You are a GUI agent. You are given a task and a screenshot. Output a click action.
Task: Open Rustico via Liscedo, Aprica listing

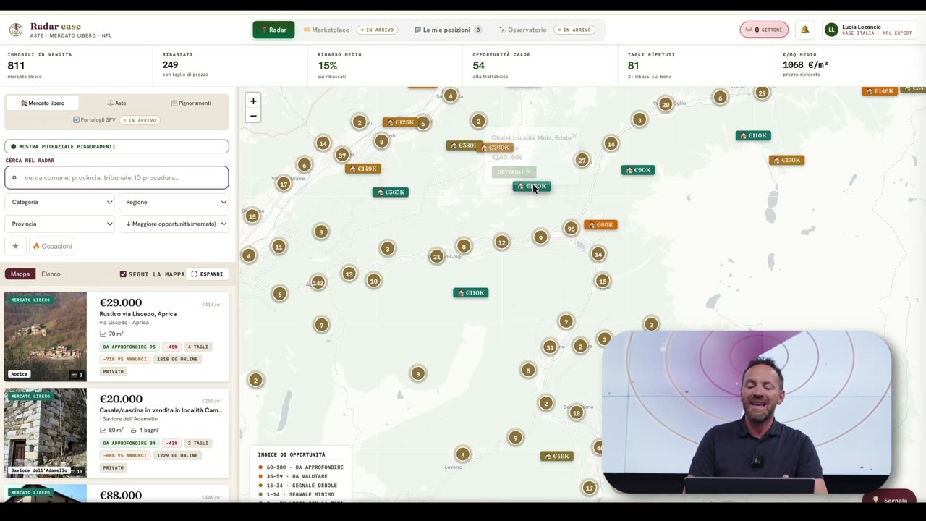[x=137, y=314]
